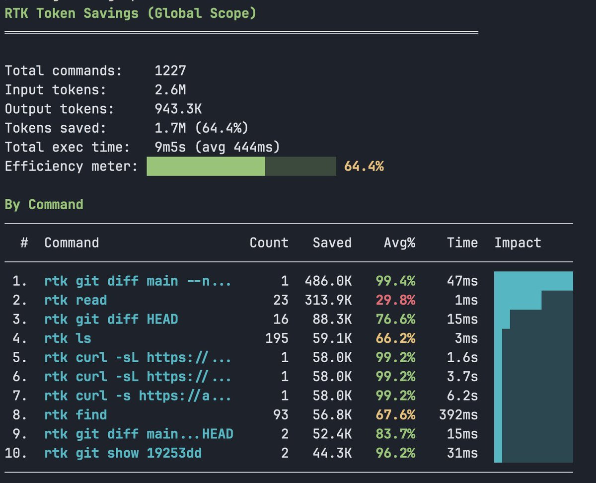The height and width of the screenshot is (483, 596).
Task: Click the 'Avg%' column header
Action: coord(400,242)
